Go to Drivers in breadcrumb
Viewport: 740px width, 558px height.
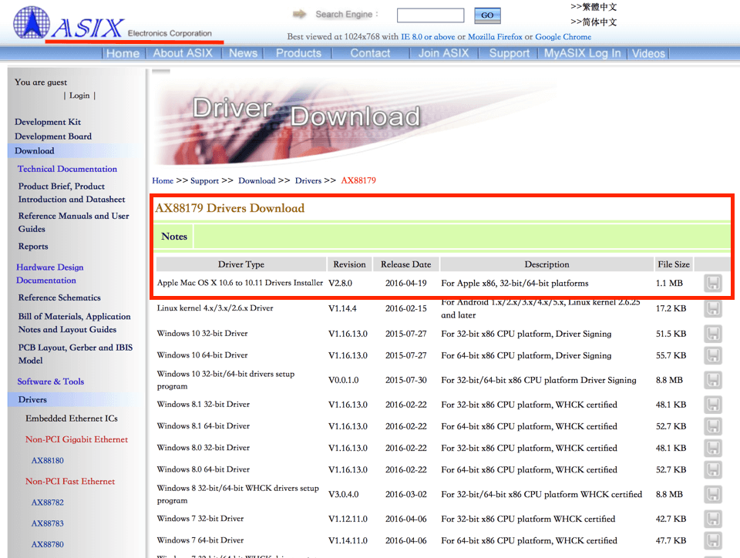tap(308, 180)
